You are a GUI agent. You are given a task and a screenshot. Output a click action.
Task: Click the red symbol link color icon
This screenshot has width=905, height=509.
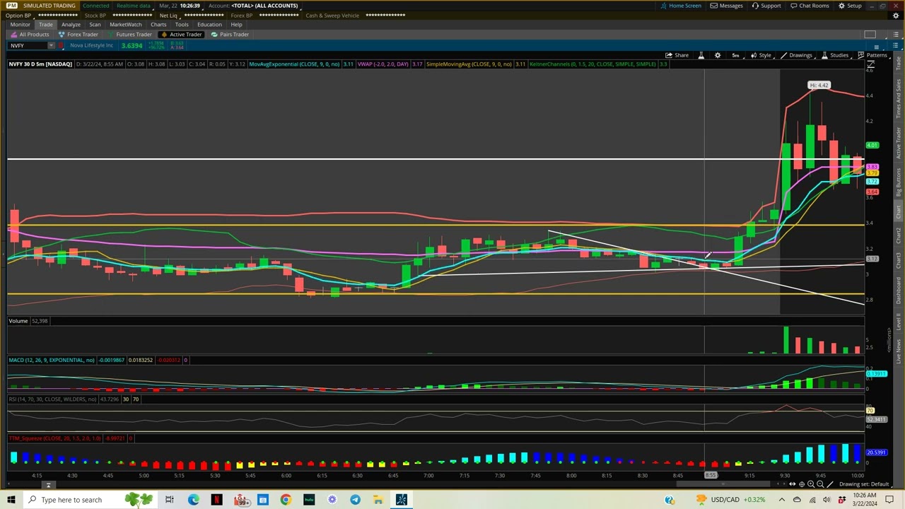pyautogui.click(x=62, y=45)
